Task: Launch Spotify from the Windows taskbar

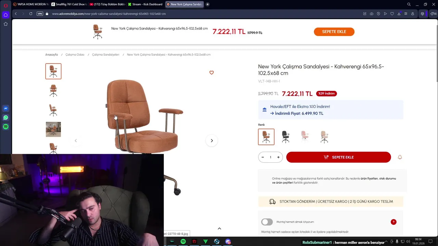Action: click(183, 242)
